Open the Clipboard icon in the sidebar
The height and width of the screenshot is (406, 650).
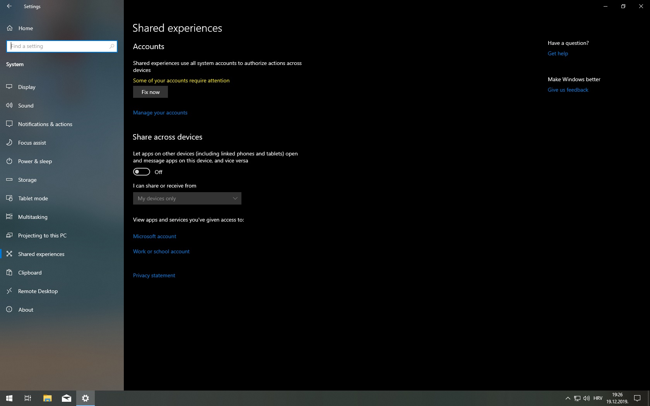coord(9,273)
